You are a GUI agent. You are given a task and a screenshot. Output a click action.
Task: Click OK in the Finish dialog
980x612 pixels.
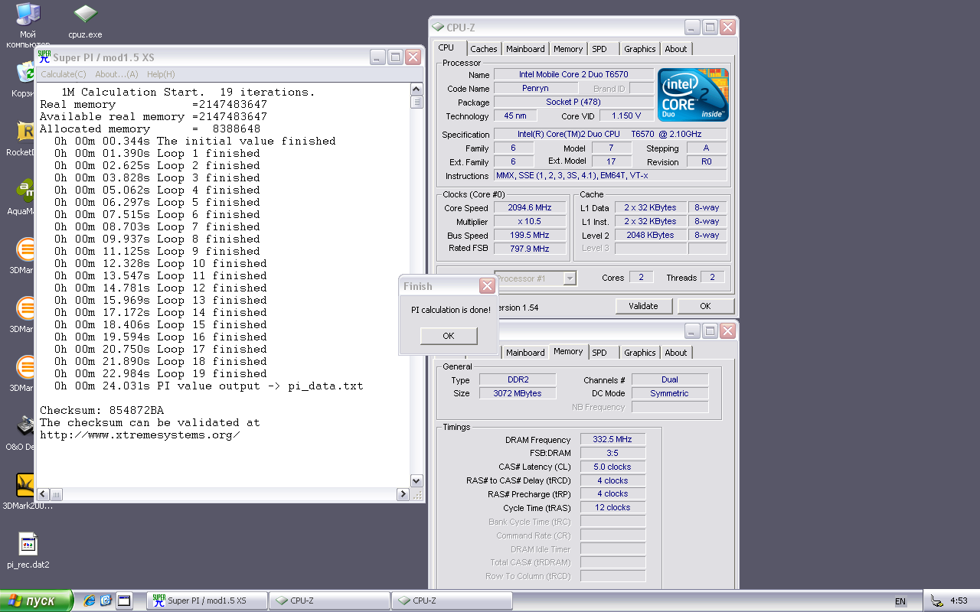pyautogui.click(x=449, y=336)
